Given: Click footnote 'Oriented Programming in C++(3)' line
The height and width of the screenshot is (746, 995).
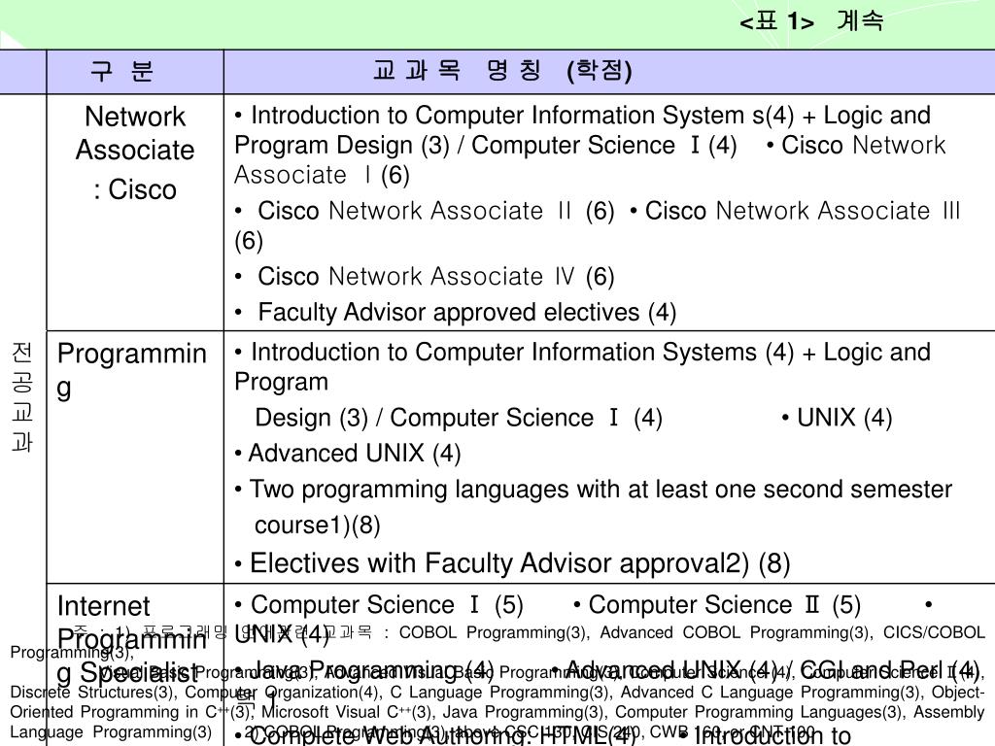Looking at the screenshot, I should point(132,712).
